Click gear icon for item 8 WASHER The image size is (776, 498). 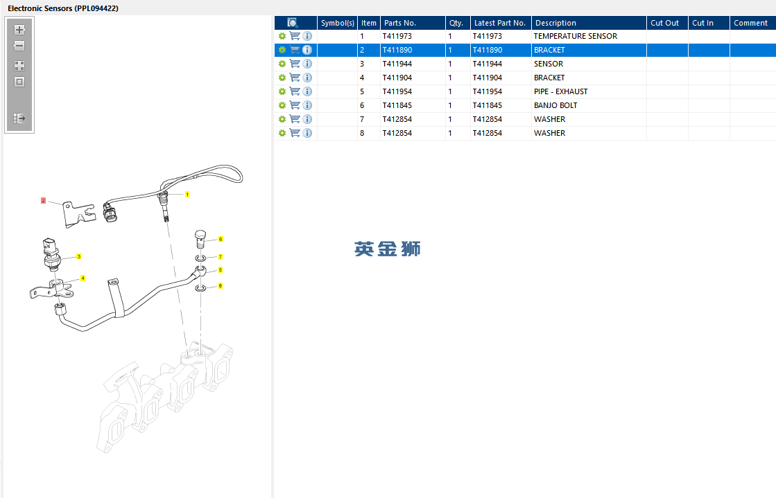[282, 133]
